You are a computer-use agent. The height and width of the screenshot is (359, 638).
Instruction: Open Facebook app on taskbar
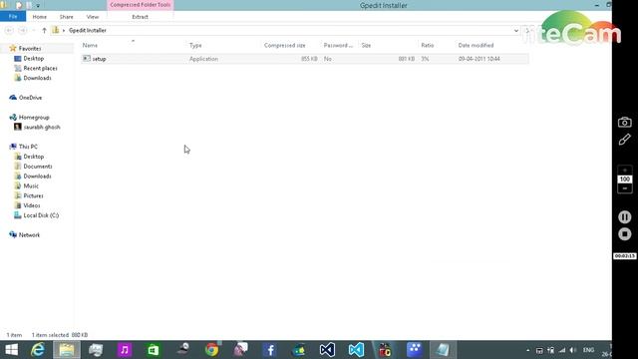tap(269, 350)
